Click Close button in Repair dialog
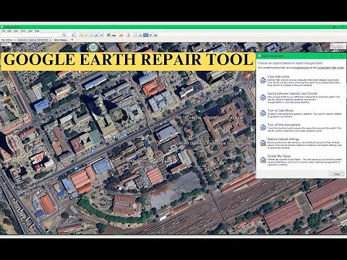This screenshot has height=260, width=347. pyautogui.click(x=337, y=174)
